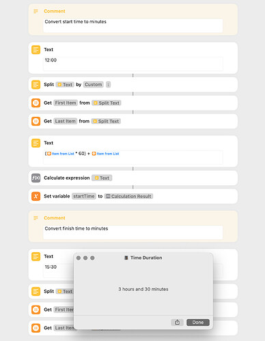
Task: Click the Text variable in Calculate expression
Action: [x=102, y=178]
